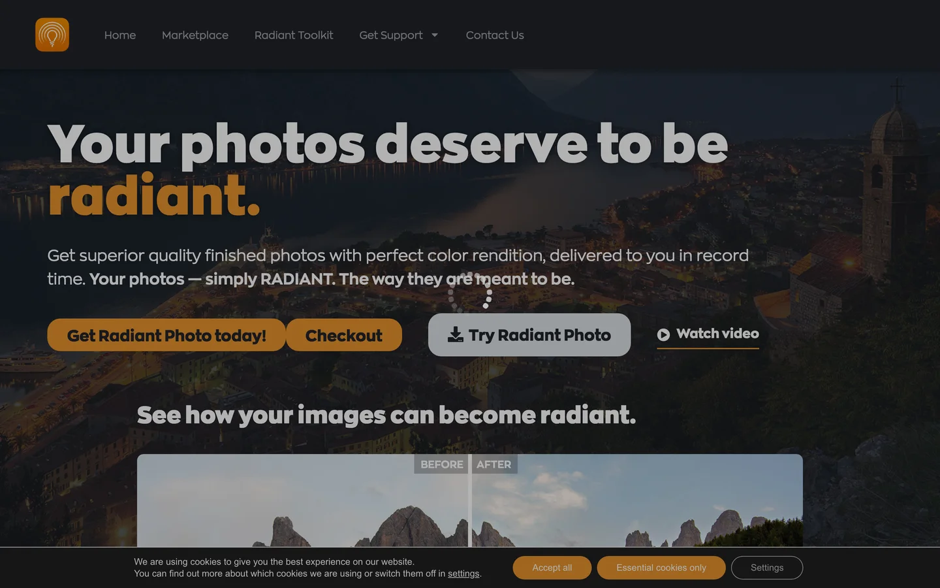Click the AFTER label on comparison image
Viewport: 940px width, 588px height.
(x=494, y=465)
